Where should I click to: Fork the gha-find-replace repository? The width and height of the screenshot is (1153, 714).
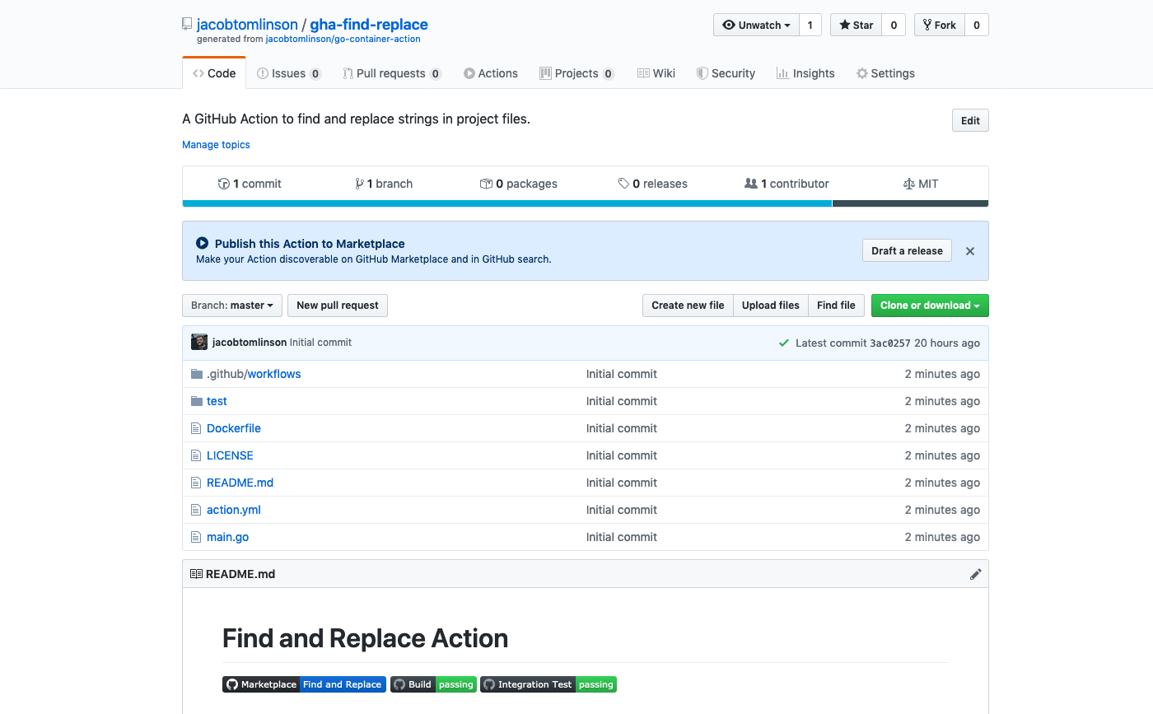click(939, 25)
